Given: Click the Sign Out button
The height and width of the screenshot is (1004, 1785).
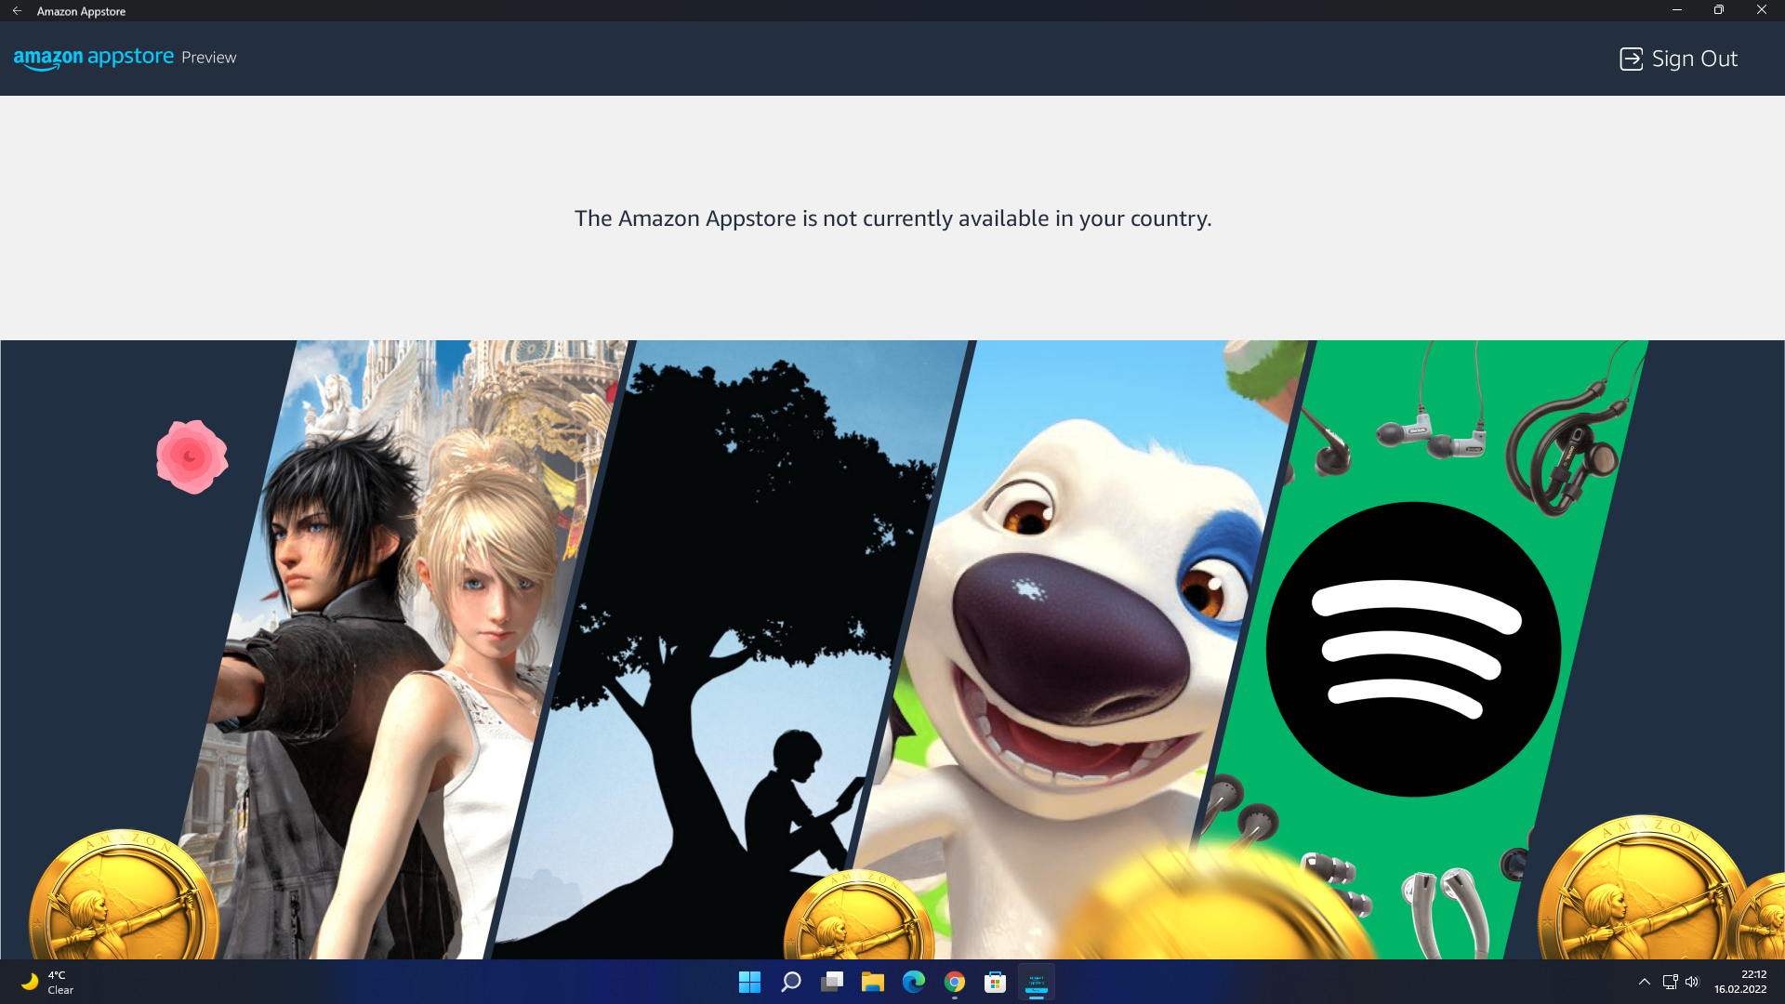Looking at the screenshot, I should (1678, 59).
